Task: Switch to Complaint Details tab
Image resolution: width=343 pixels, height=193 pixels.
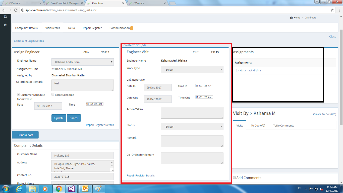Action: click(26, 28)
